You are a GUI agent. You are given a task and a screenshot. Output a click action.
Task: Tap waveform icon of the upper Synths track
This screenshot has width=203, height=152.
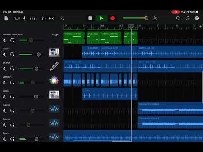tap(54, 109)
